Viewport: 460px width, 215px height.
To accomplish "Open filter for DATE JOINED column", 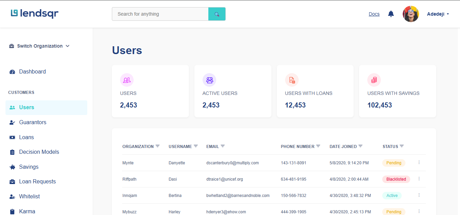I will (x=360, y=146).
